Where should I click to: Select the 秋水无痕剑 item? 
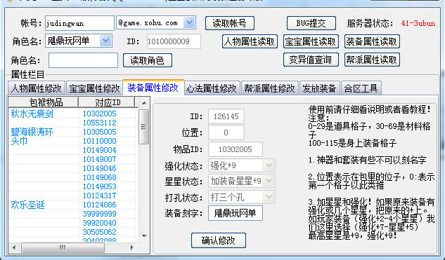click(x=32, y=114)
